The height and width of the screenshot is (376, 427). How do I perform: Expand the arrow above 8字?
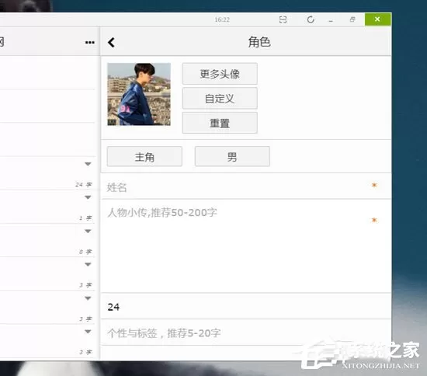[x=88, y=231]
